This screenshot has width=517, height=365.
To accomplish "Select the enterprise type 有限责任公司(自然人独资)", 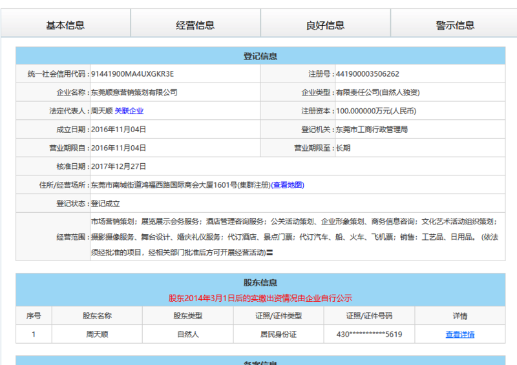I will (x=378, y=92).
